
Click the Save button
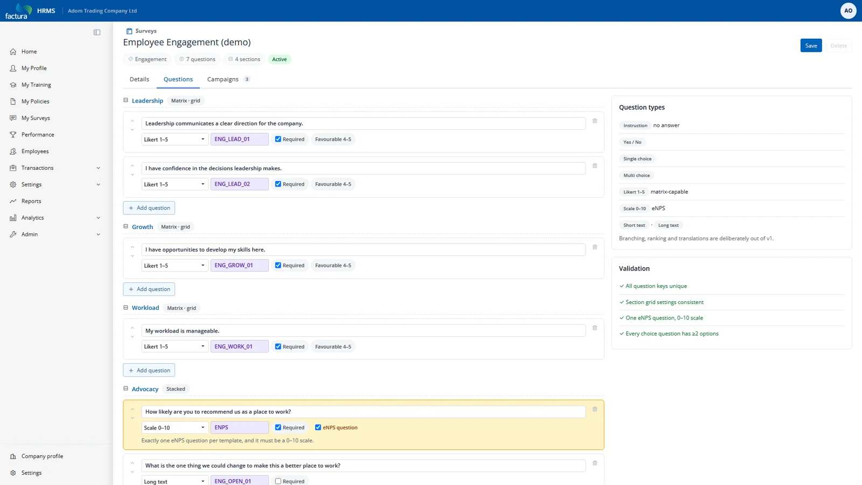click(x=811, y=46)
